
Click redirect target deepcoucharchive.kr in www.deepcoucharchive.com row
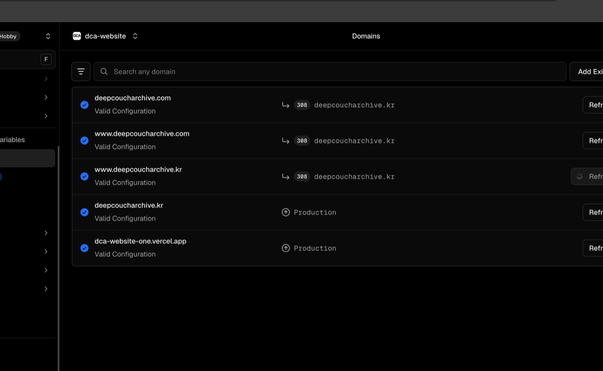354,141
